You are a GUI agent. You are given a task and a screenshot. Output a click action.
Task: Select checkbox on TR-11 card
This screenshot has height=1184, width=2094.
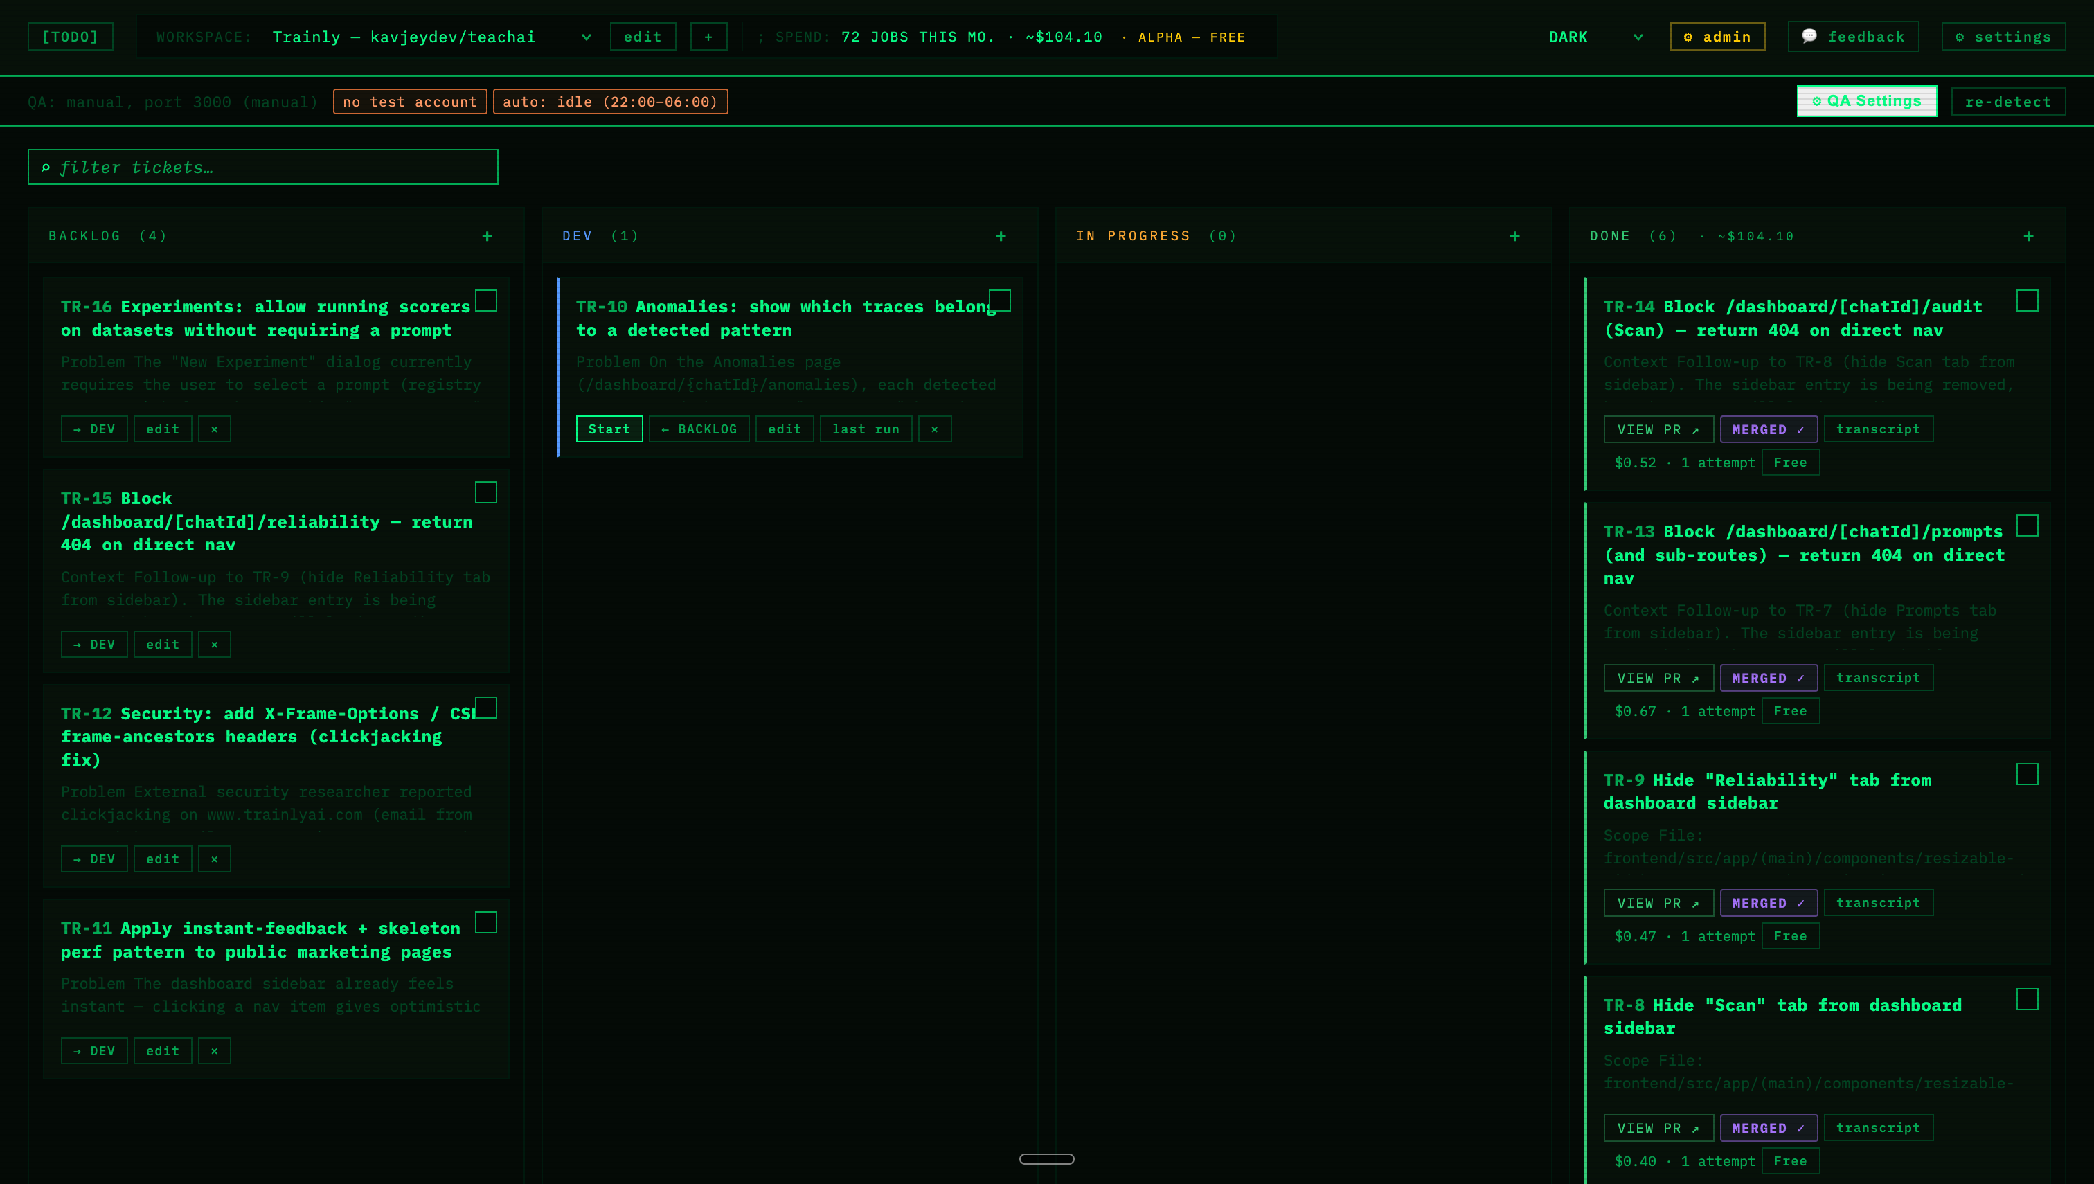click(x=486, y=922)
